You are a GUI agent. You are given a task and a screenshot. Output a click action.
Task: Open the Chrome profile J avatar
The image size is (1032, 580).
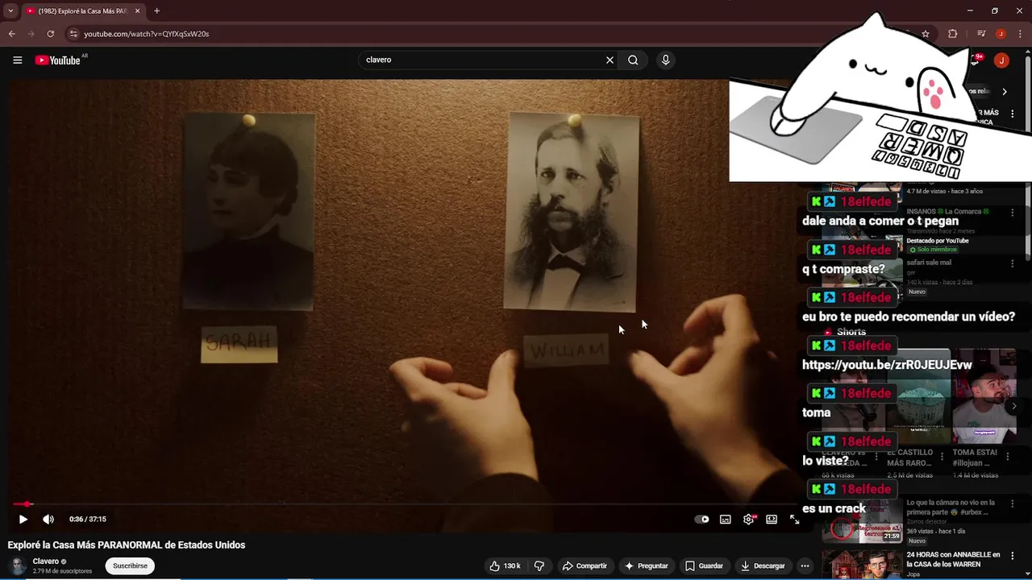point(1001,34)
